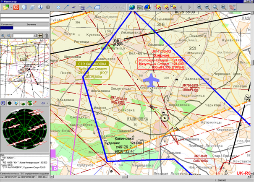Click the overview minimap thumbnail
Viewport: 254px width, 182px height.
[25, 68]
